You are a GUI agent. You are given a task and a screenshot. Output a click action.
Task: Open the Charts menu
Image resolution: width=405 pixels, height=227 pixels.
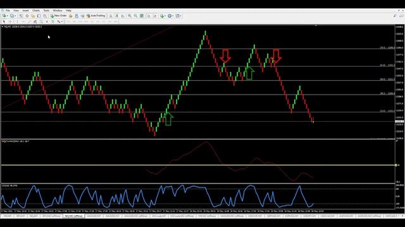coord(36,11)
